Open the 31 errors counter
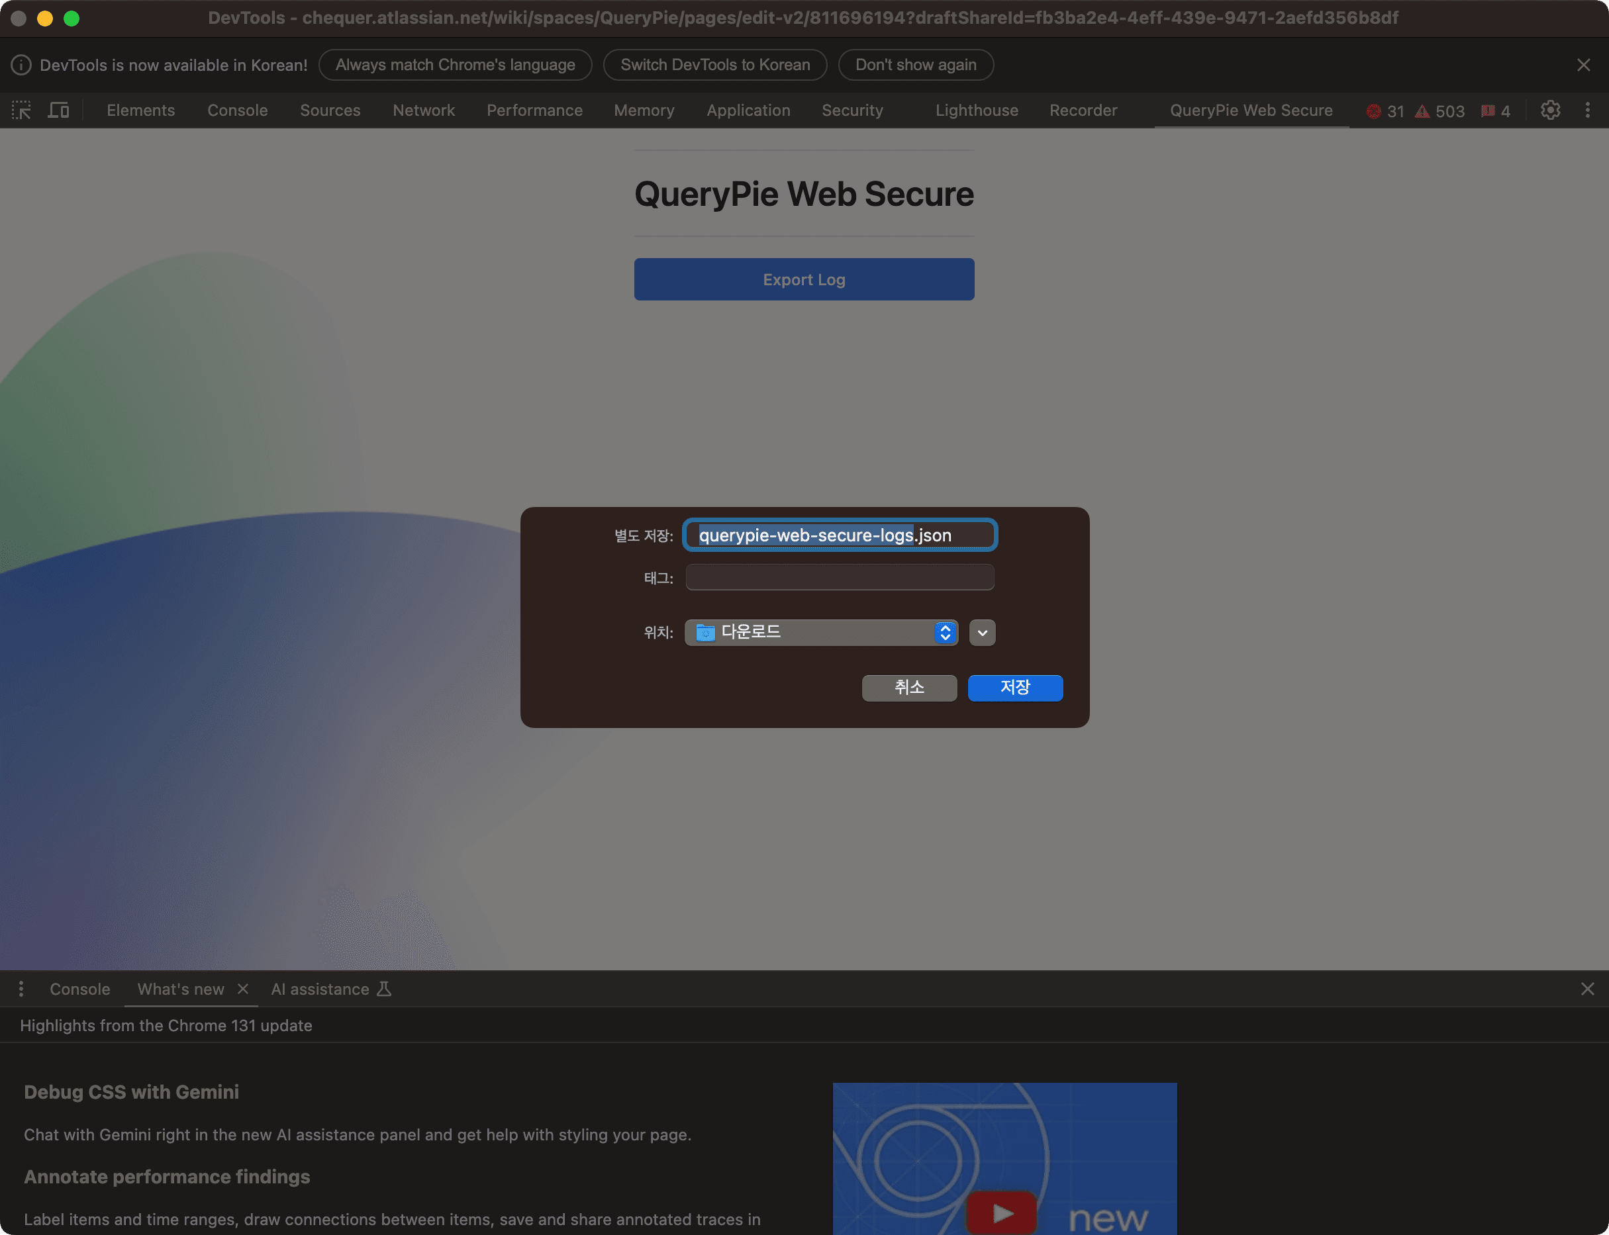 [x=1385, y=111]
